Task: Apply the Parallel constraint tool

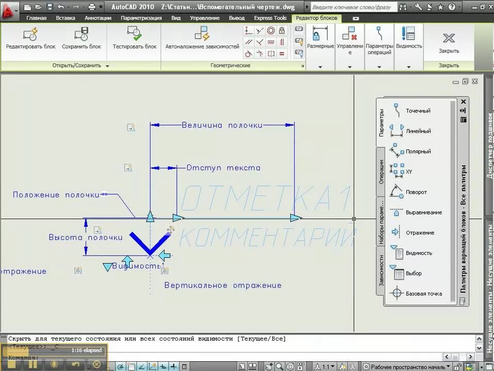Action: click(x=249, y=42)
